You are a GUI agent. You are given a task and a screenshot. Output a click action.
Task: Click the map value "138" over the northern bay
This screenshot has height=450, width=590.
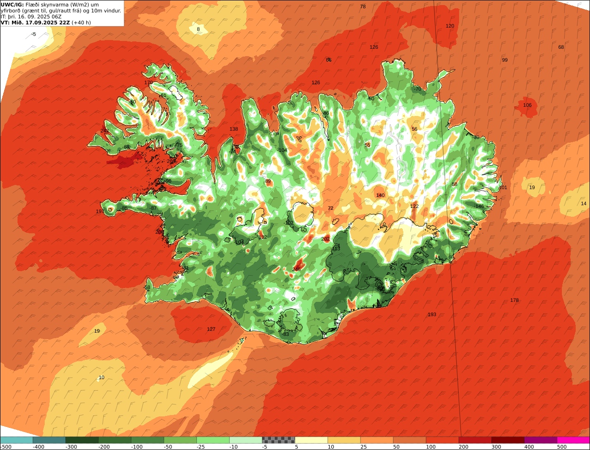[234, 129]
